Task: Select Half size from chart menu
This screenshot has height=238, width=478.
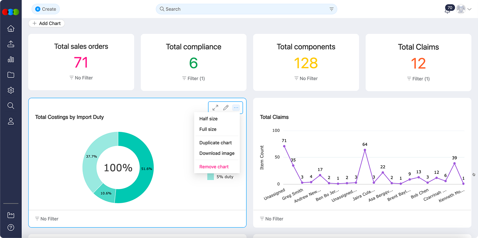Action: [208, 119]
